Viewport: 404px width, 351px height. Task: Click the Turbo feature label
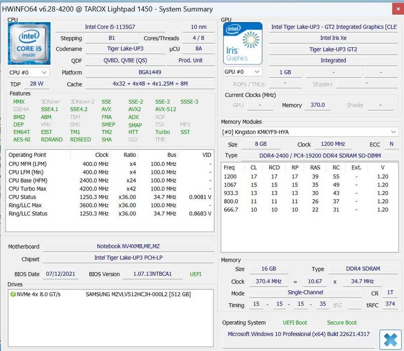[163, 132]
